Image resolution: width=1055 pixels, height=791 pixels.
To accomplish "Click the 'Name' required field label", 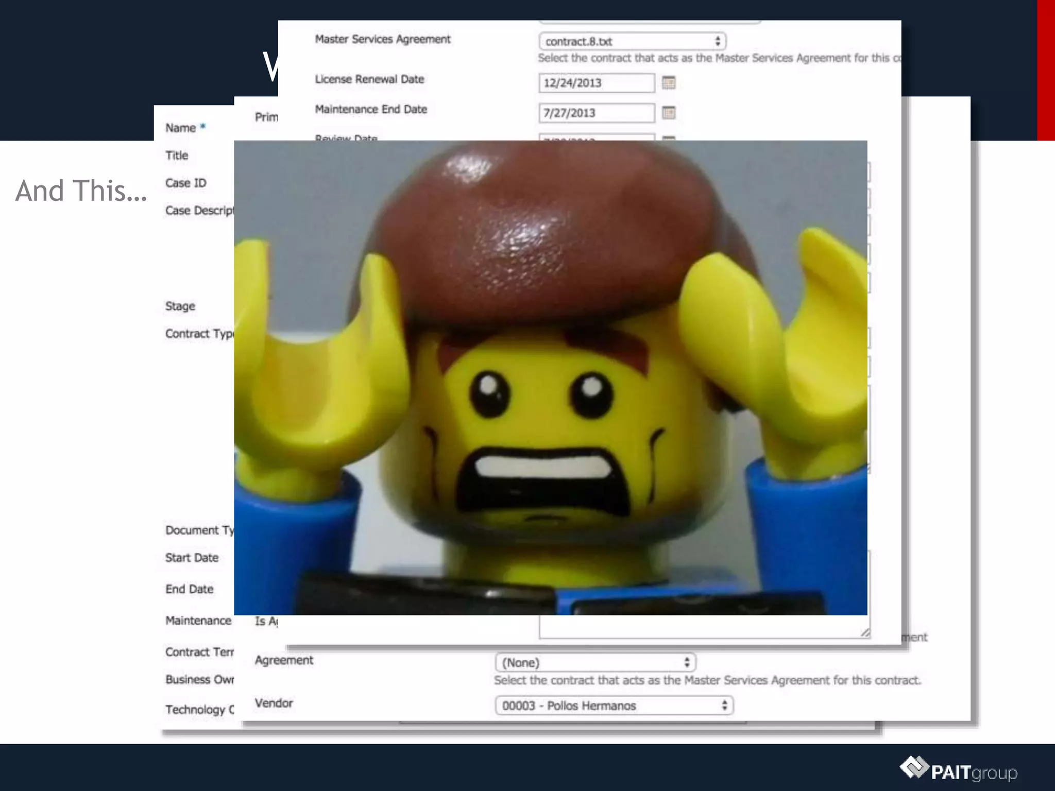I will coord(185,128).
